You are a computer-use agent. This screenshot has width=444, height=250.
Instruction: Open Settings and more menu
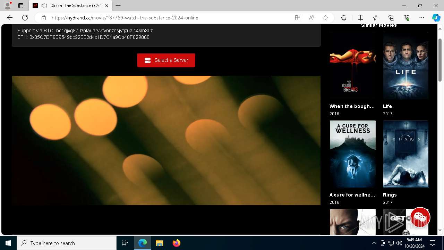pos(422,18)
